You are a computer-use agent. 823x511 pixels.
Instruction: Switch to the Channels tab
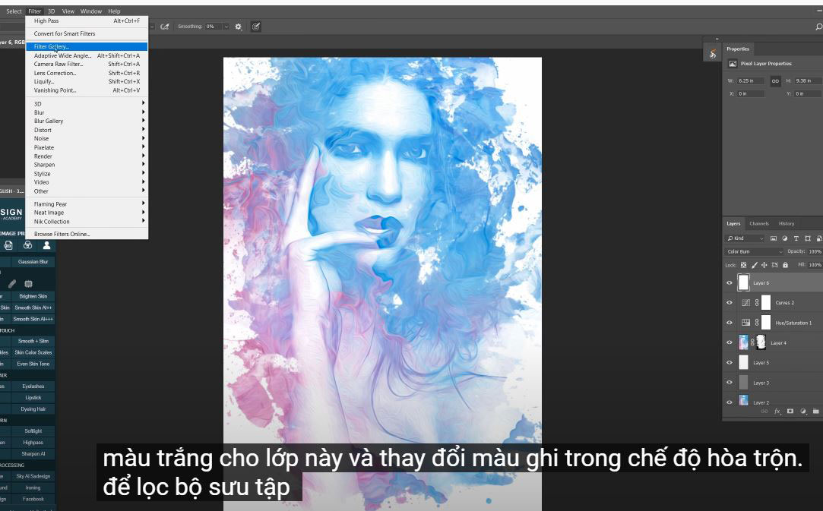coord(759,223)
